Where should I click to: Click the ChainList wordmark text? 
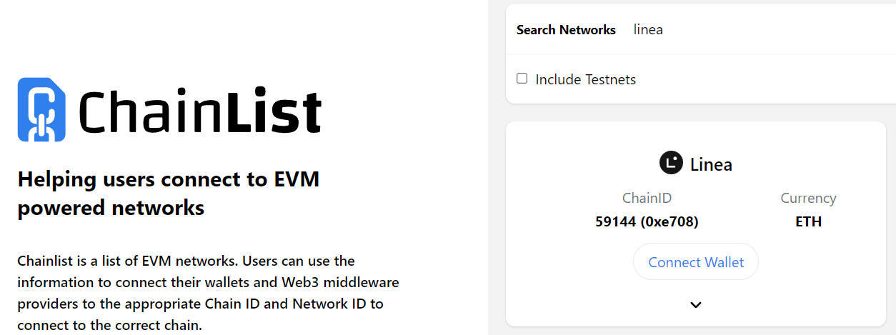click(199, 112)
